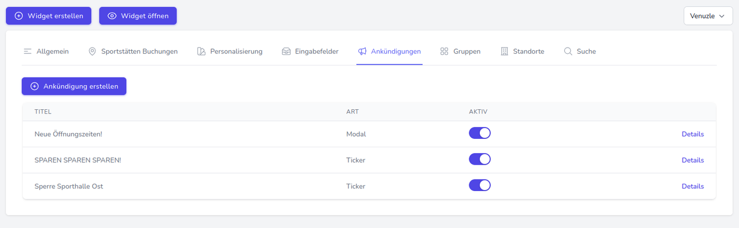This screenshot has width=739, height=228.
Task: Click the plus icon on Widget erstellen
Action: pyautogui.click(x=19, y=16)
